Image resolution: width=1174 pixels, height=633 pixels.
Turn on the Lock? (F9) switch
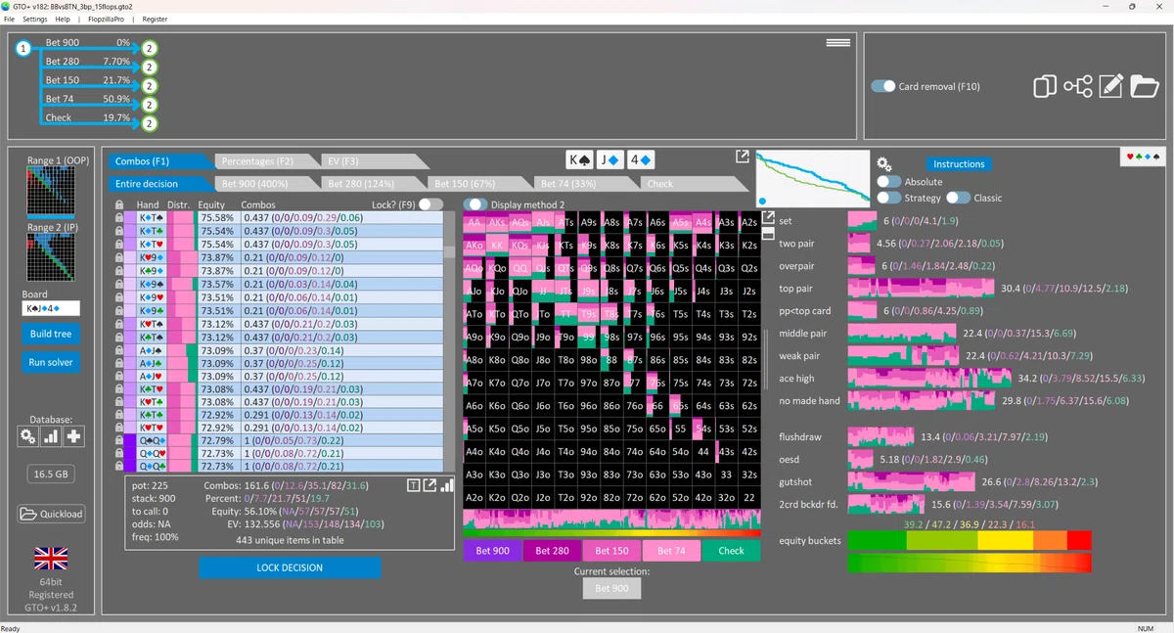pyautogui.click(x=430, y=204)
